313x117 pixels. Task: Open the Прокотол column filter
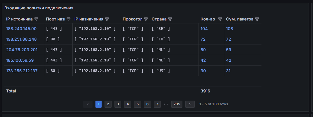pos(146,19)
